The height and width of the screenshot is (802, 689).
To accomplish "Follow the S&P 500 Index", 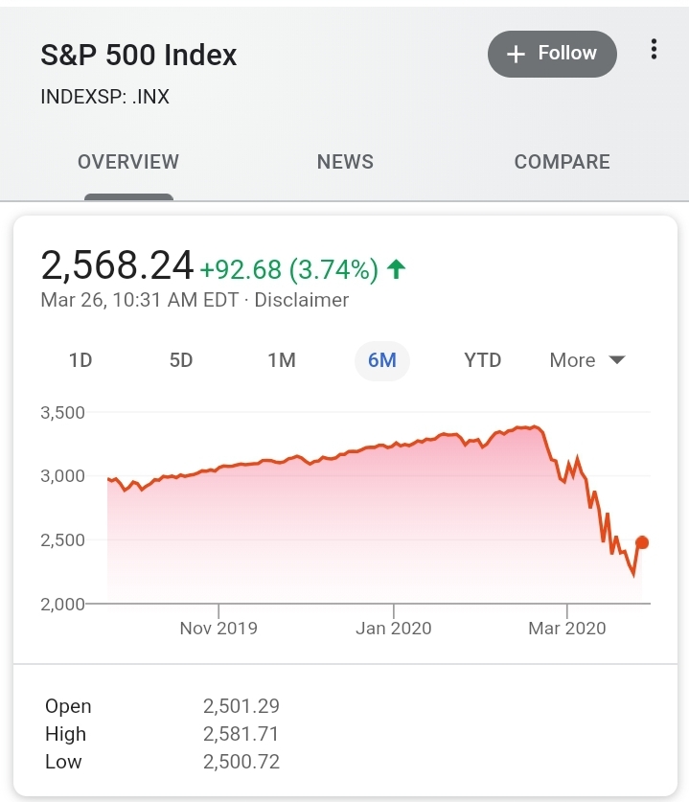I will coord(552,54).
